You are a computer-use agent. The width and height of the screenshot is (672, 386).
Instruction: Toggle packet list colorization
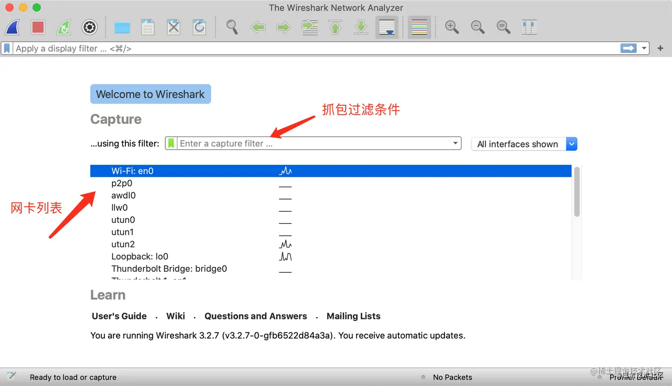coord(420,28)
